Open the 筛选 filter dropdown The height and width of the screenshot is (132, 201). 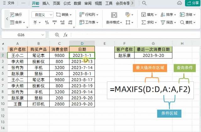tap(168, 22)
